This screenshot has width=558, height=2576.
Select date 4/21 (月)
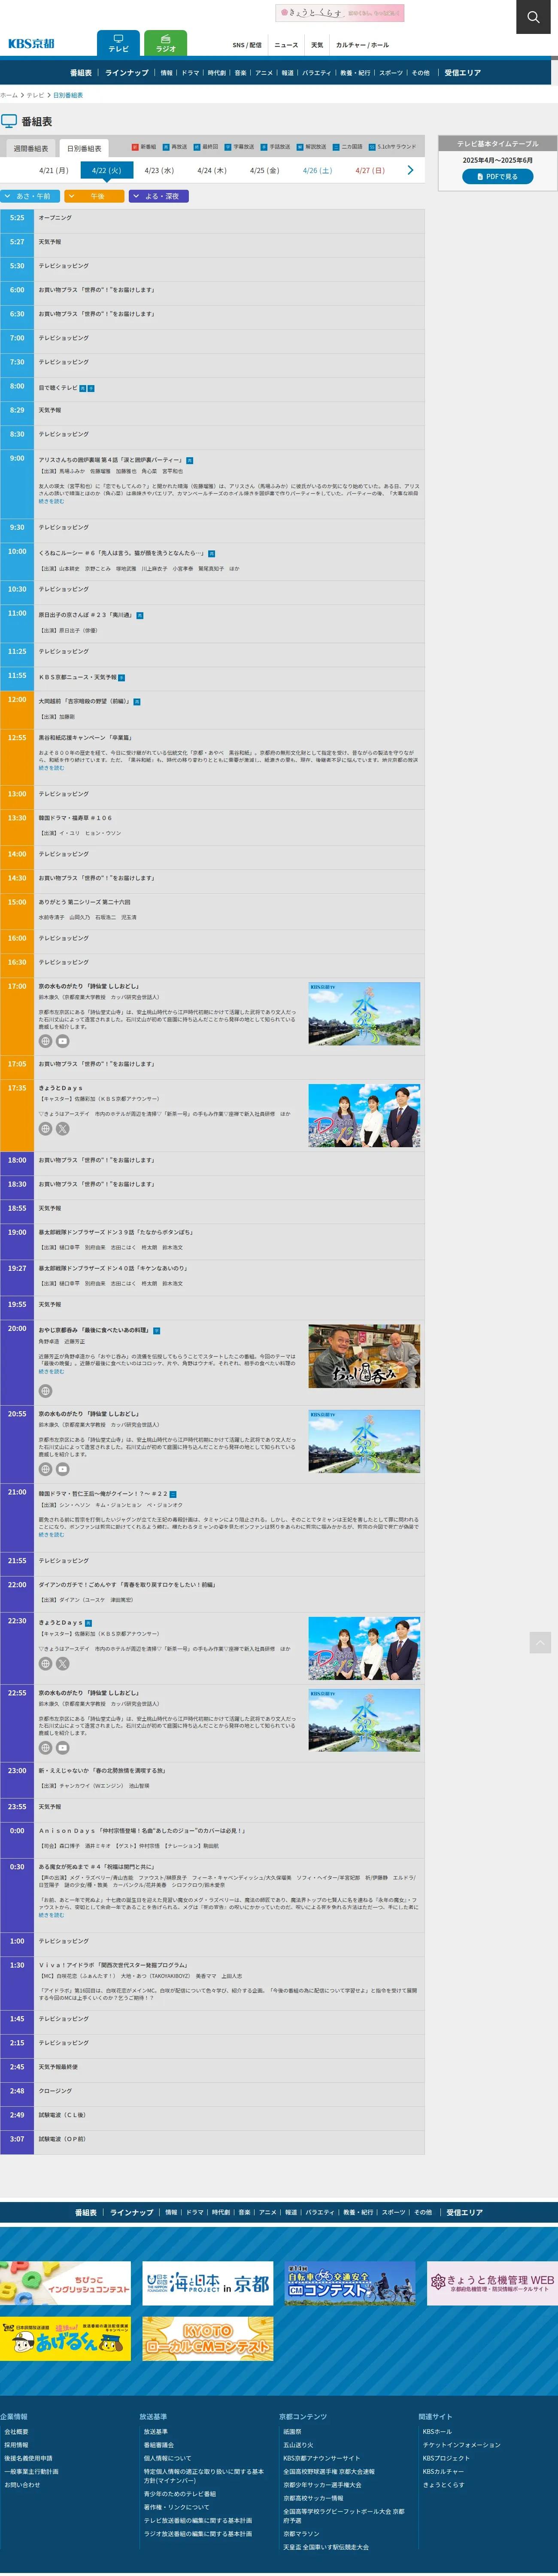click(x=54, y=170)
